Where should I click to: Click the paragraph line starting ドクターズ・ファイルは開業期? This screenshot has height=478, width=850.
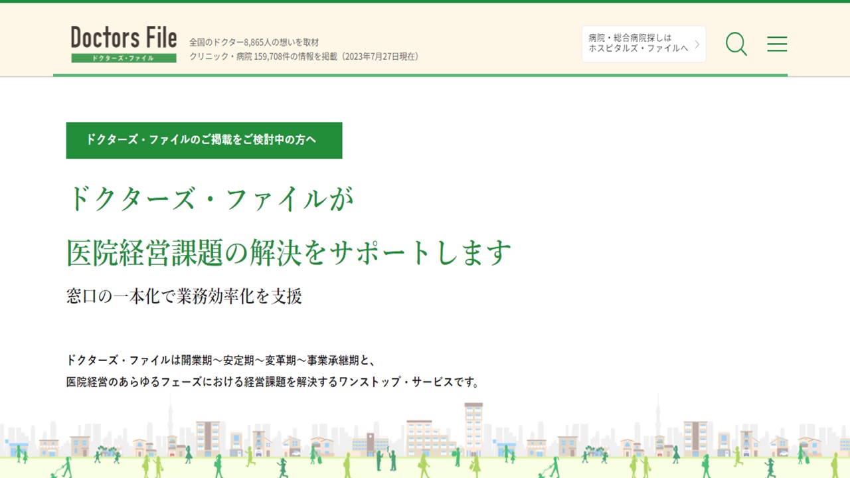coord(222,360)
